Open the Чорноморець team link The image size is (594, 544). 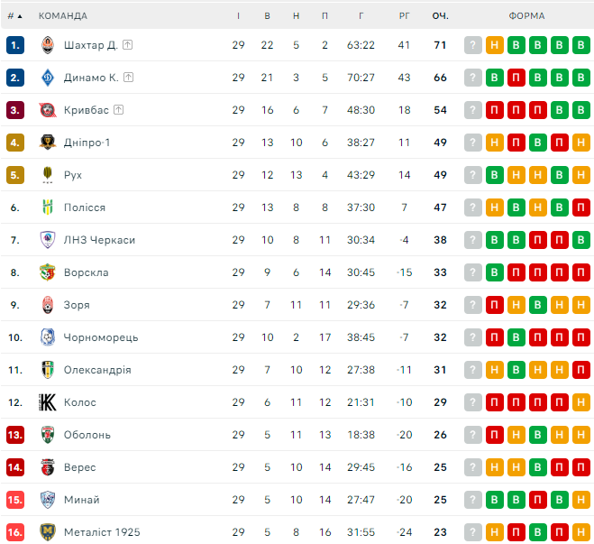(x=101, y=337)
